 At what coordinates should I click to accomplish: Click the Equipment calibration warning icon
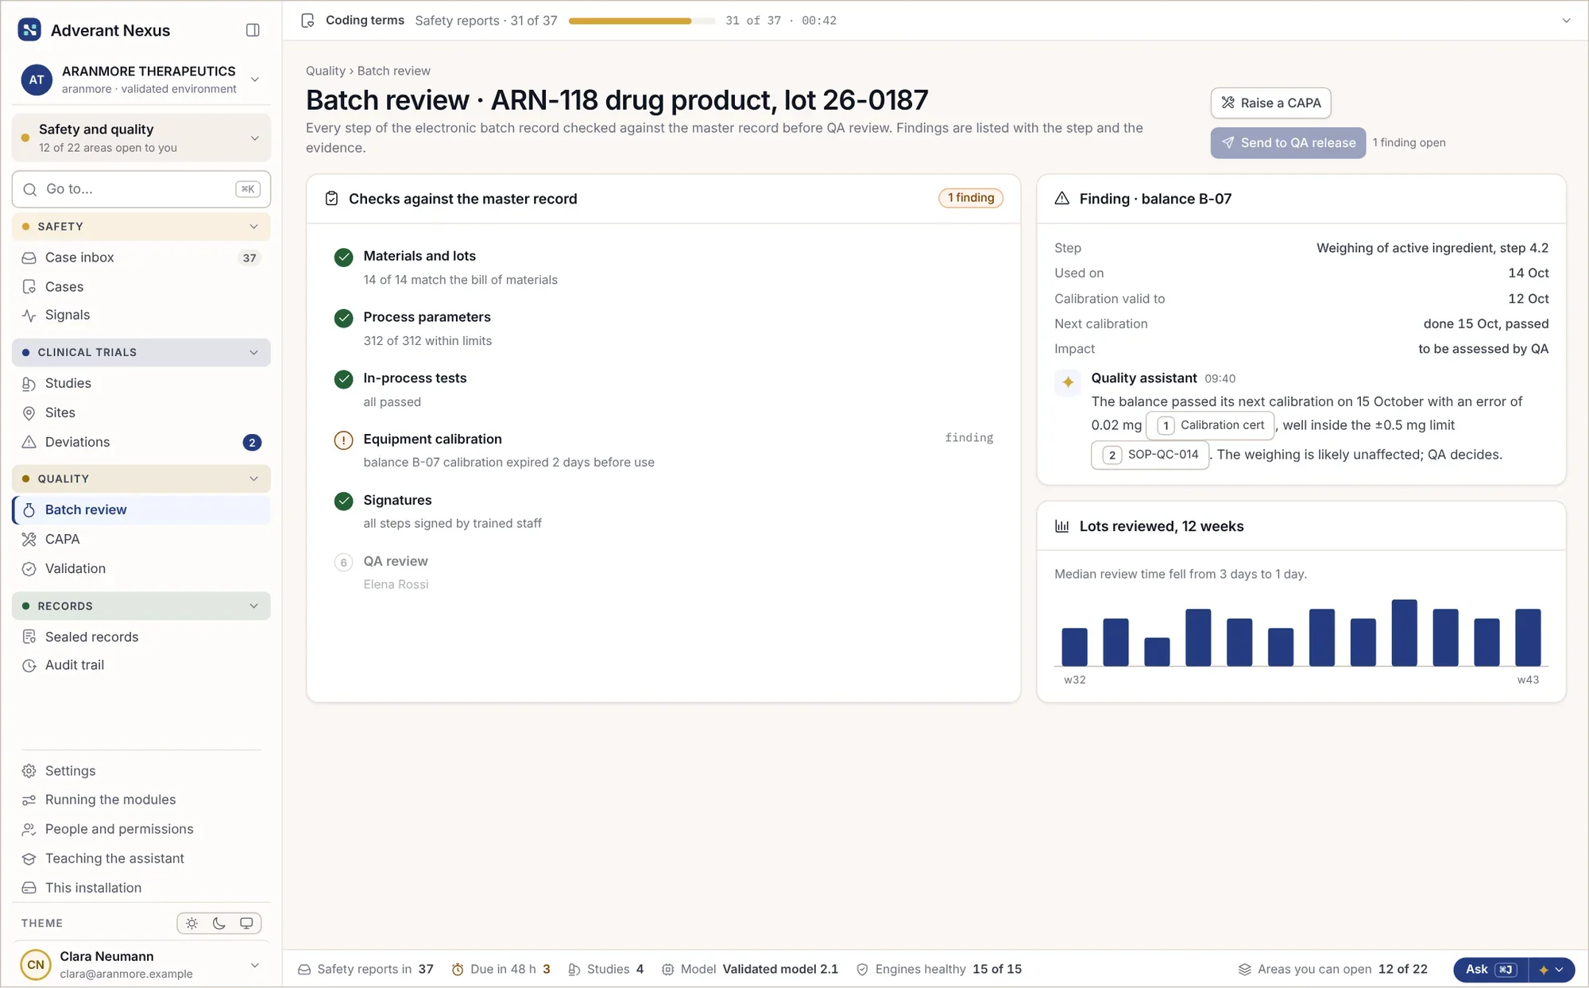(x=343, y=440)
